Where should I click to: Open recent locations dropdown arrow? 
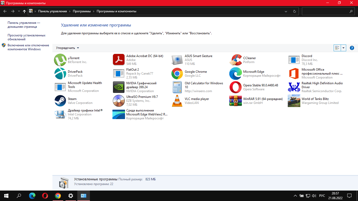click(x=19, y=11)
